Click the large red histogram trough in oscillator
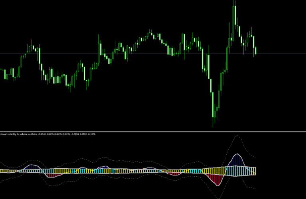 click(x=217, y=180)
